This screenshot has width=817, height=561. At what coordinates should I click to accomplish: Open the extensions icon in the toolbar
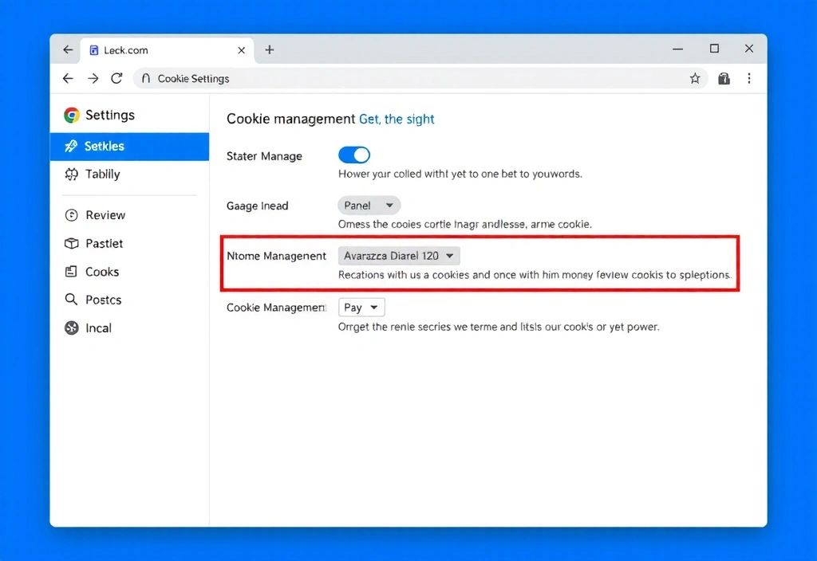point(724,78)
